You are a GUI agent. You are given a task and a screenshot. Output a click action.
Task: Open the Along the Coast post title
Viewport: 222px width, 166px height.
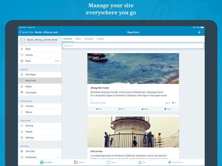click(x=99, y=88)
